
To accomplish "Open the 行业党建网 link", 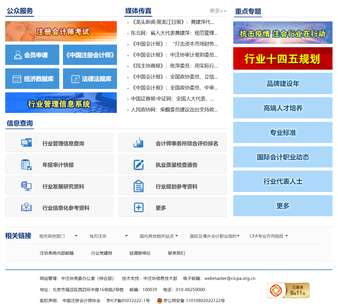I will [101, 253].
